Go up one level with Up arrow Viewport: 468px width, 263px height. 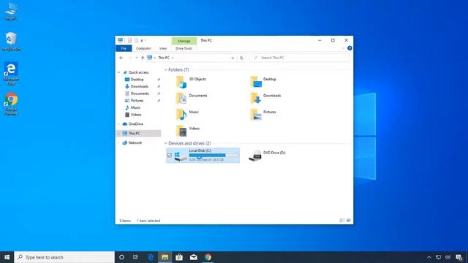143,58
